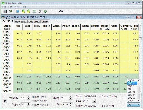This screenshot has height=110, width=143.
Task: Select the Use Ask IVs radio button
Action: [x=34, y=105]
